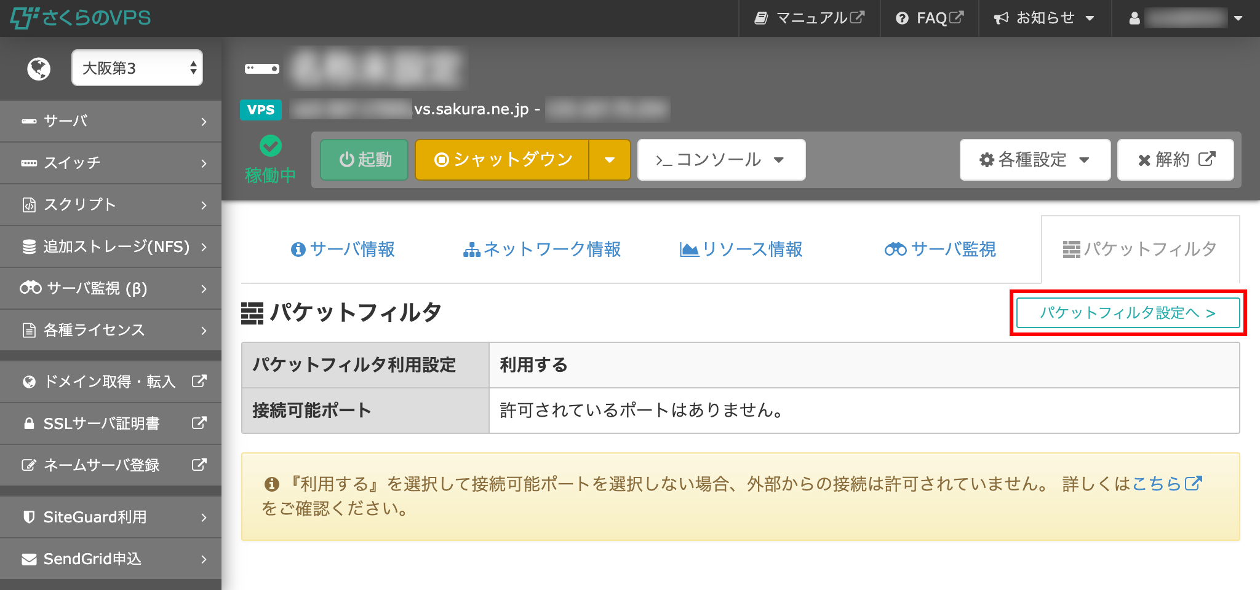This screenshot has height=590, width=1260.
Task: Switch to the サーバ情報 tab
Action: tap(343, 249)
